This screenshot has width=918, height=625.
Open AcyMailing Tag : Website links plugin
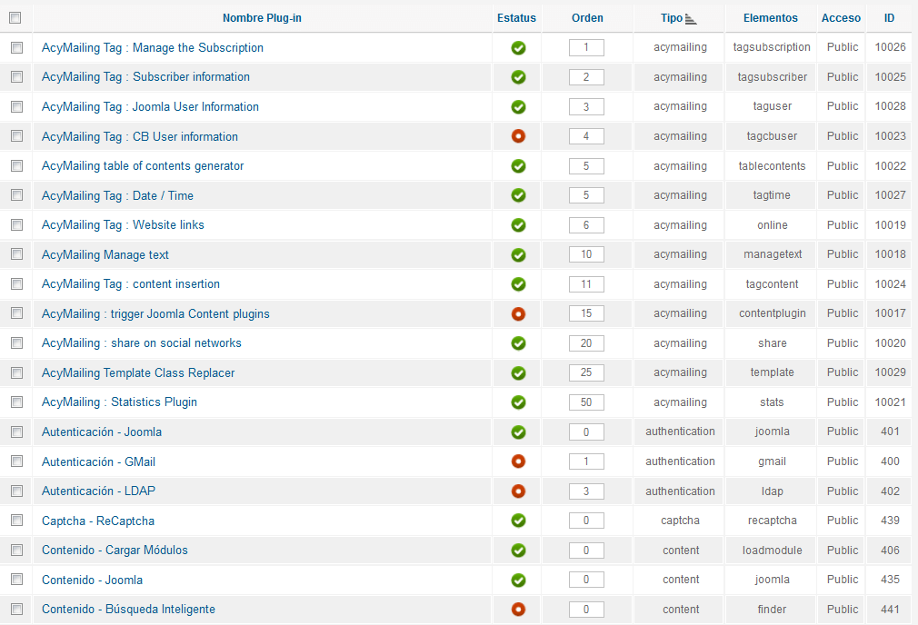click(123, 225)
